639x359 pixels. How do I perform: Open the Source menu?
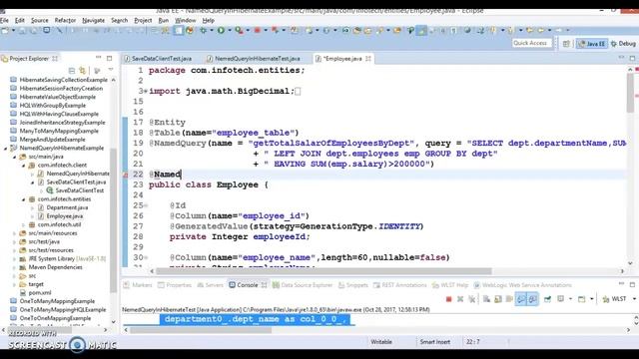tap(40, 20)
